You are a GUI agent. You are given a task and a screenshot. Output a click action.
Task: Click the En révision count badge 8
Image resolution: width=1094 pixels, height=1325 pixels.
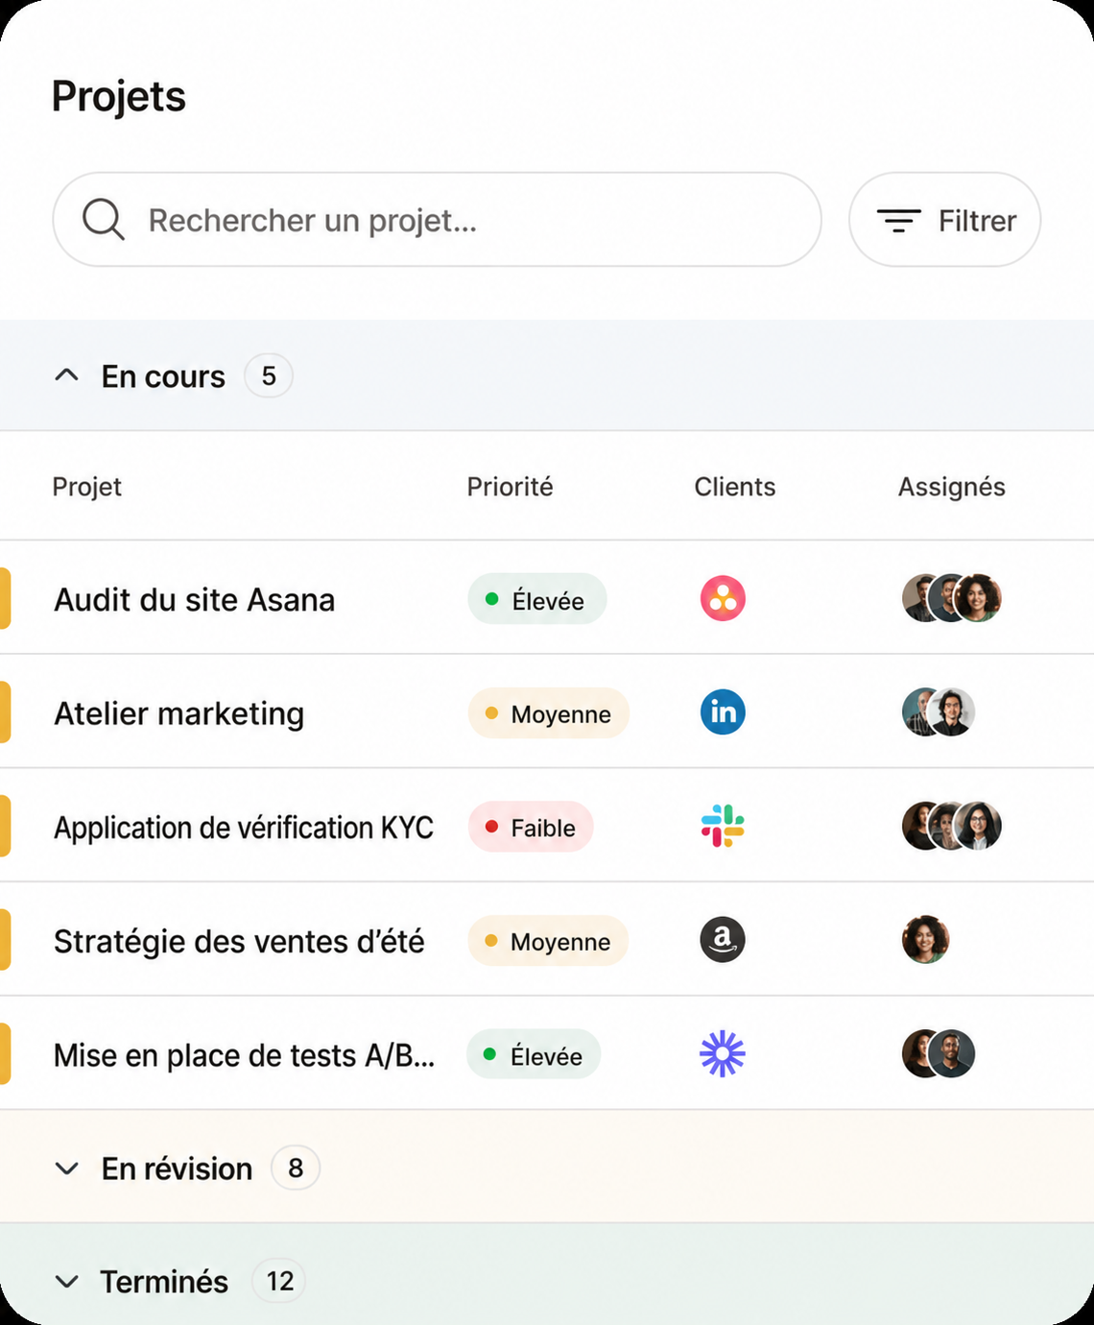click(x=296, y=1168)
